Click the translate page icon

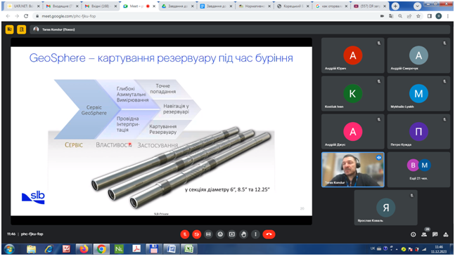pyautogui.click(x=391, y=16)
